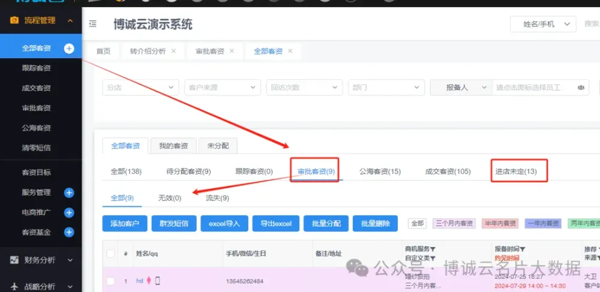
Task: Expand the 姓名/手机 search type dropdown
Action: point(542,24)
